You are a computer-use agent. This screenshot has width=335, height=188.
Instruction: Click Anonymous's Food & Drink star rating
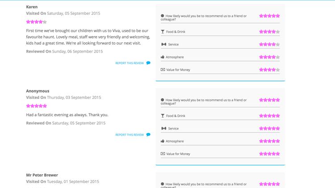[x=269, y=116]
